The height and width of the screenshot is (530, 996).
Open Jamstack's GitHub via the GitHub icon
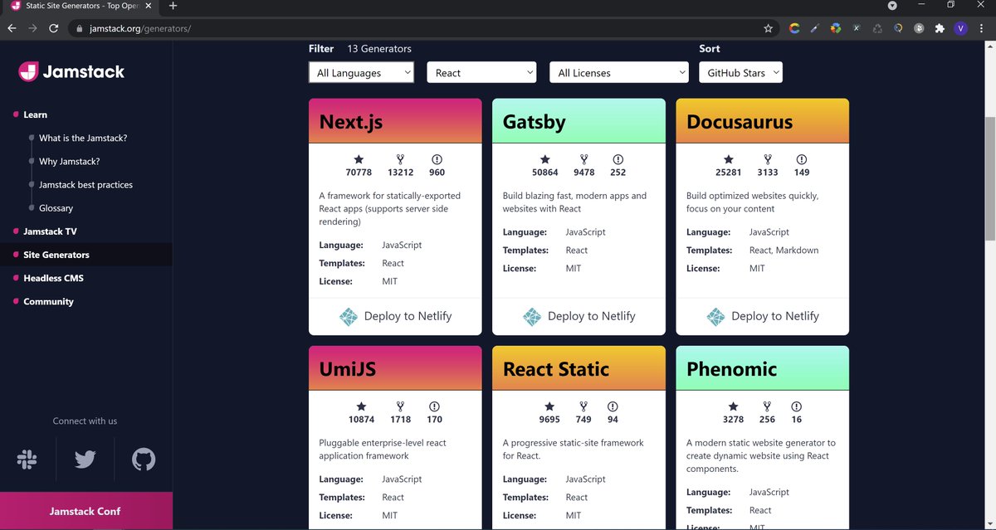pos(143,459)
